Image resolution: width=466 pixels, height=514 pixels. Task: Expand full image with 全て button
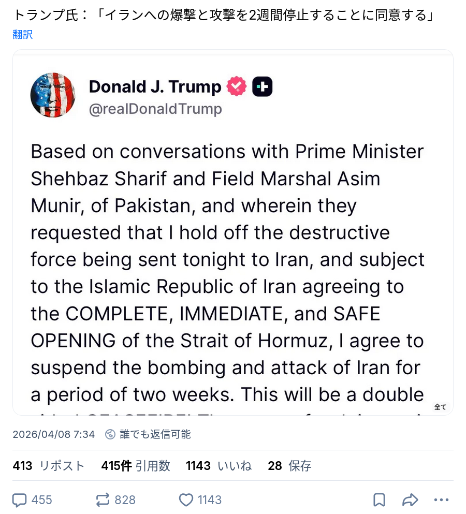tap(440, 407)
